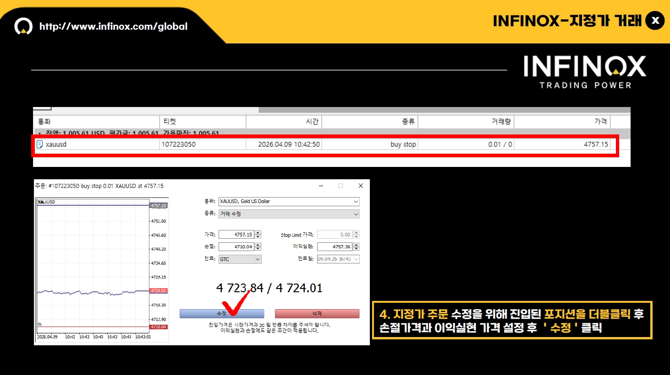Focus the 이익실현 input field with 4757.36
The image size is (670, 375).
[x=335, y=246]
